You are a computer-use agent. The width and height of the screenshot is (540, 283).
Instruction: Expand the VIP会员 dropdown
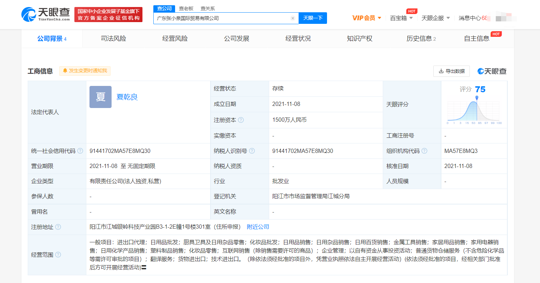click(x=367, y=18)
